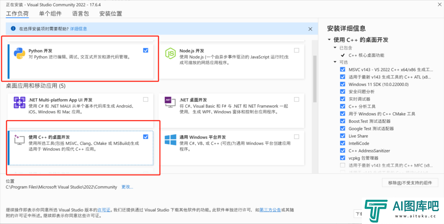Click the .NET Multi-platform App UI icon
The height and width of the screenshot is (224, 444).
pyautogui.click(x=20, y=102)
